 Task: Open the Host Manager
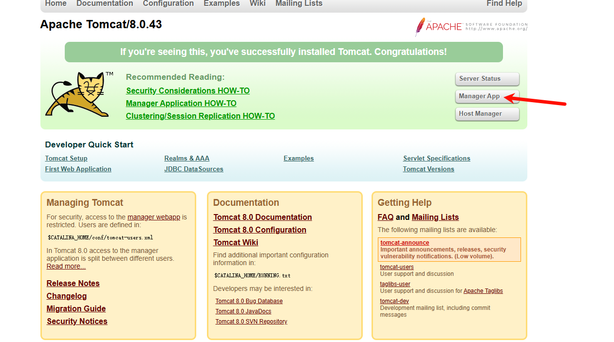click(x=487, y=113)
